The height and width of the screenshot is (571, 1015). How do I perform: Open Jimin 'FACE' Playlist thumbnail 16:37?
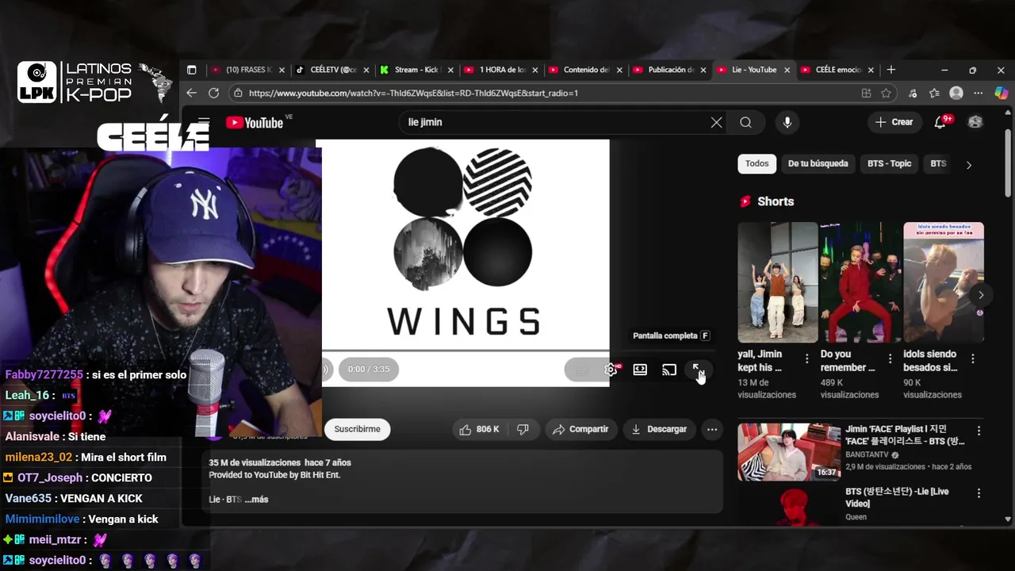pos(789,452)
